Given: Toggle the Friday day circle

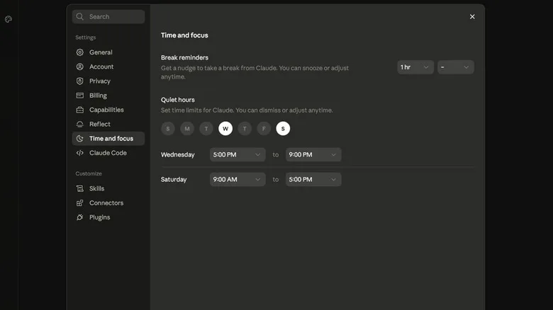Looking at the screenshot, I should pos(264,129).
